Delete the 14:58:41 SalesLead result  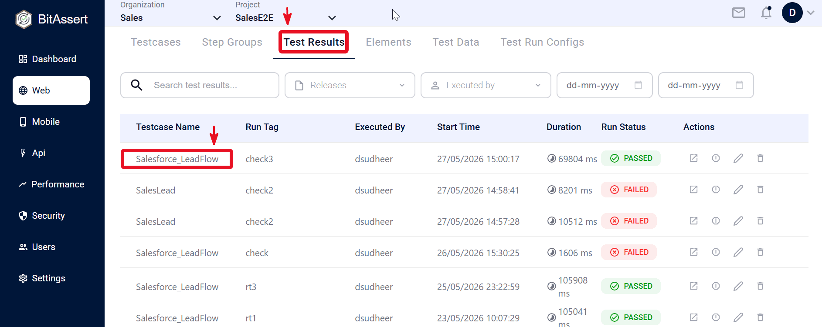(760, 190)
